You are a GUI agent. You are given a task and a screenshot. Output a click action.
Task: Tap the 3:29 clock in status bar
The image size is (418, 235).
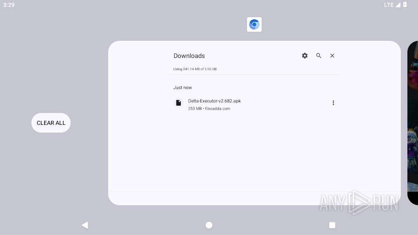[9, 5]
